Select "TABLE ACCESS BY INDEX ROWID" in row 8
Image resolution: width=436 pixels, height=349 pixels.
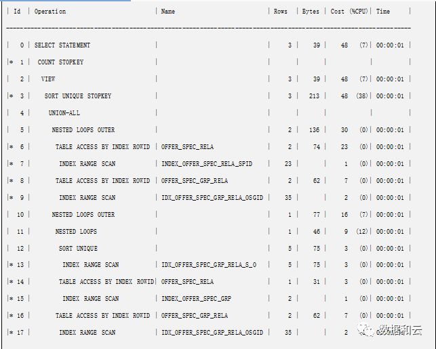(x=102, y=181)
